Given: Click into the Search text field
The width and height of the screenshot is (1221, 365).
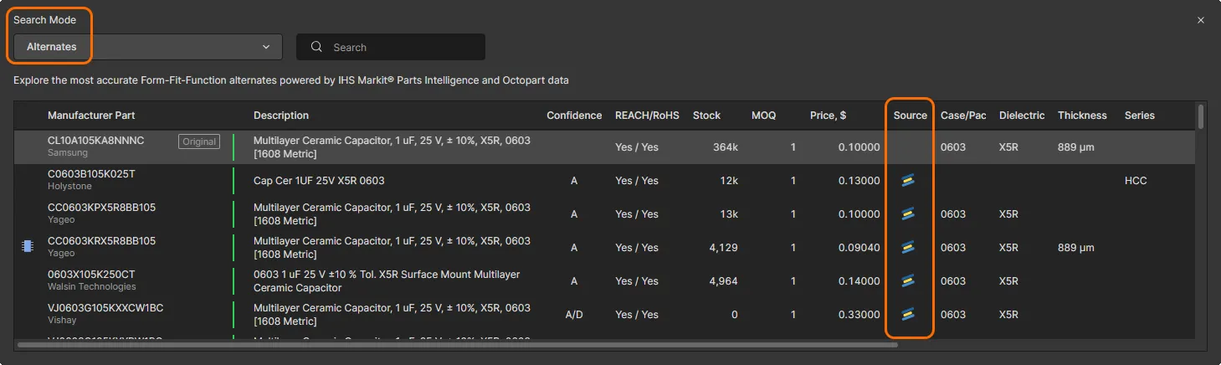Looking at the screenshot, I should (402, 48).
